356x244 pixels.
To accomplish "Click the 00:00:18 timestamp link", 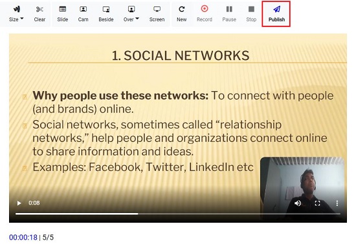I will coord(23,237).
